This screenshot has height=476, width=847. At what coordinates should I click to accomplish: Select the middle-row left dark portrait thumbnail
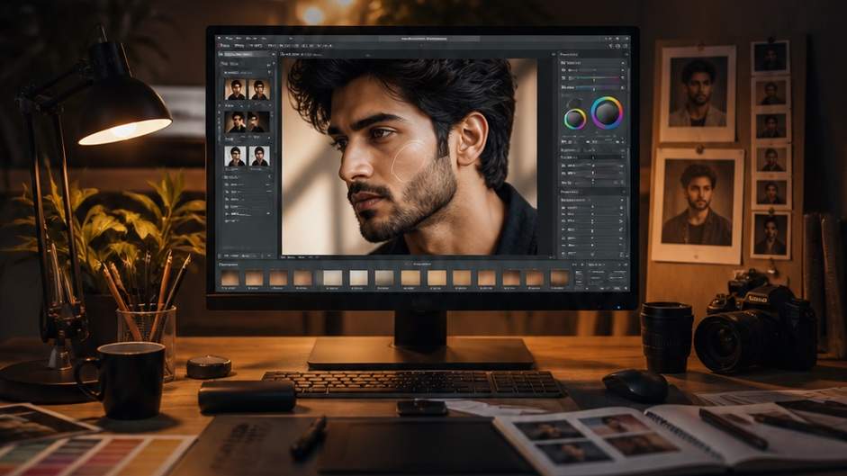click(236, 122)
